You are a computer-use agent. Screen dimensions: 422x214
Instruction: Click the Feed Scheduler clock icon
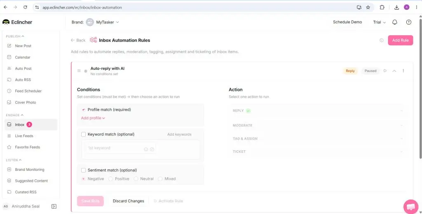coord(9,91)
